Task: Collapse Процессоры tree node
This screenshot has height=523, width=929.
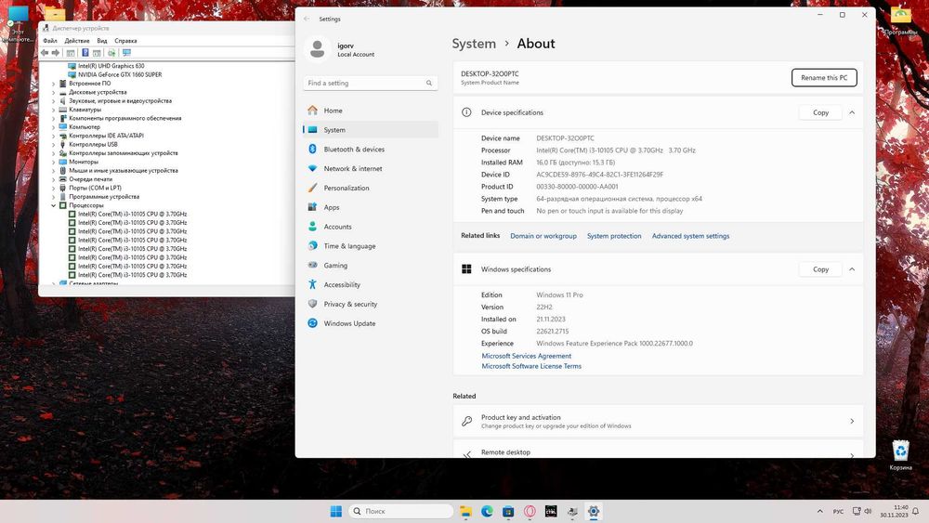Action: pyautogui.click(x=53, y=205)
